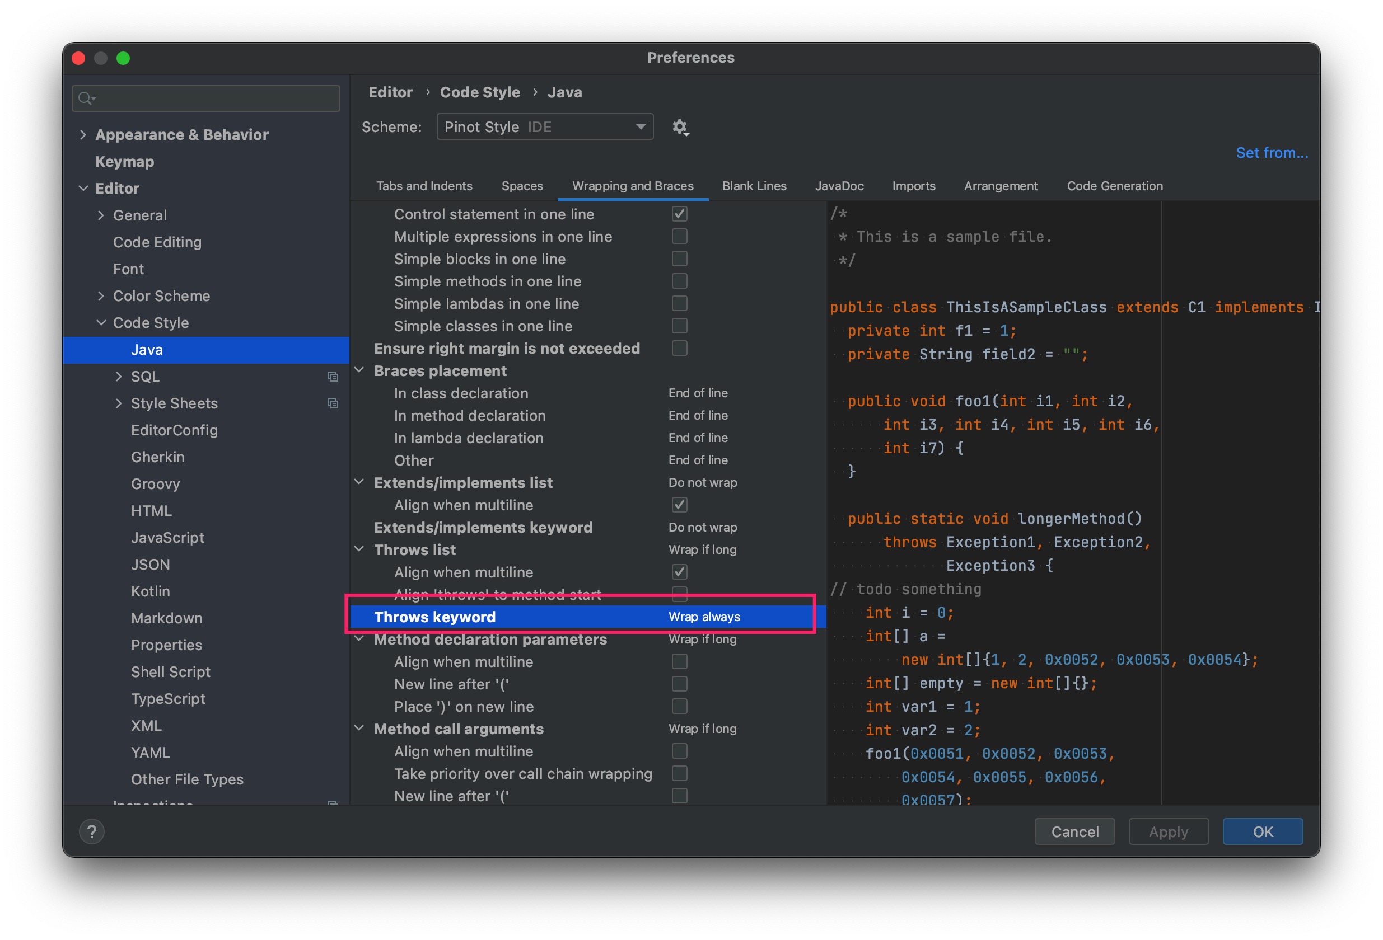Open the Pinot Style scheme dropdown
This screenshot has width=1383, height=940.
point(544,127)
